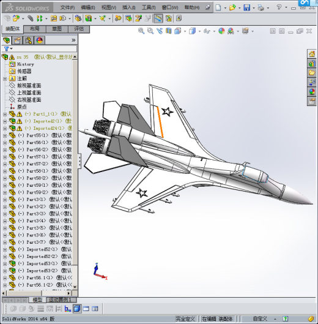Expand the Imported52<1> tree node
Image resolution: width=318 pixels, height=324 pixels.
[x=5, y=250]
